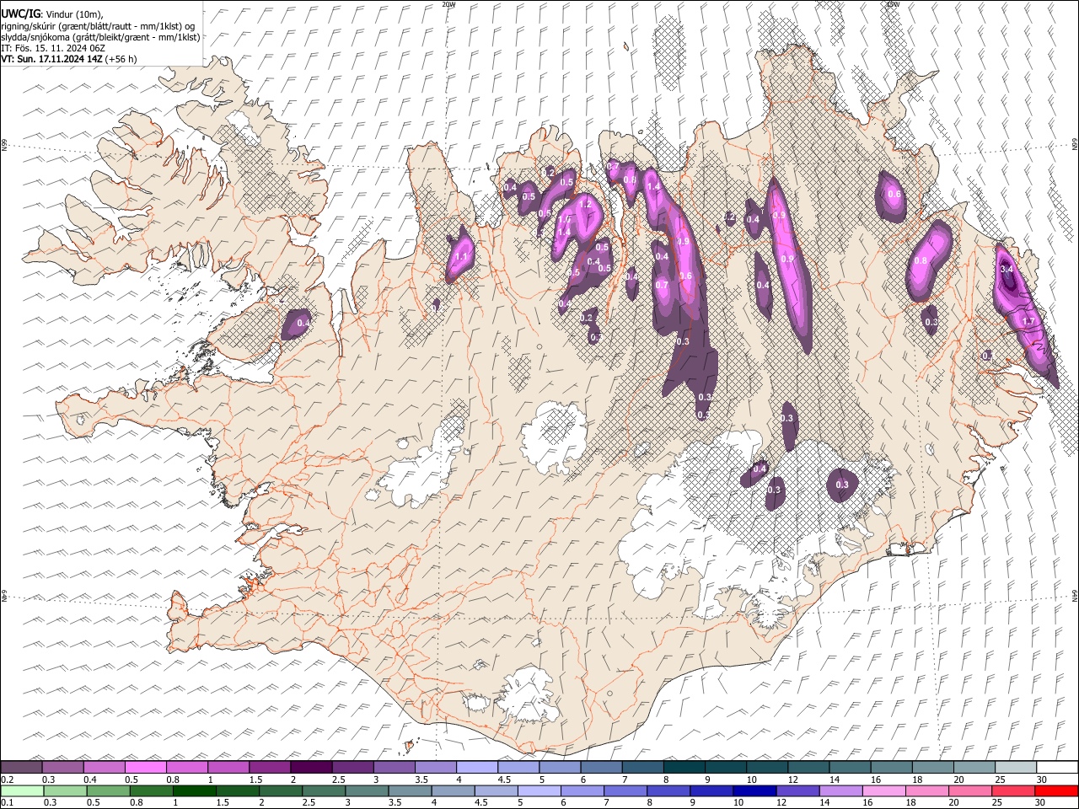Click the 0.2 legend scale number

point(7,779)
